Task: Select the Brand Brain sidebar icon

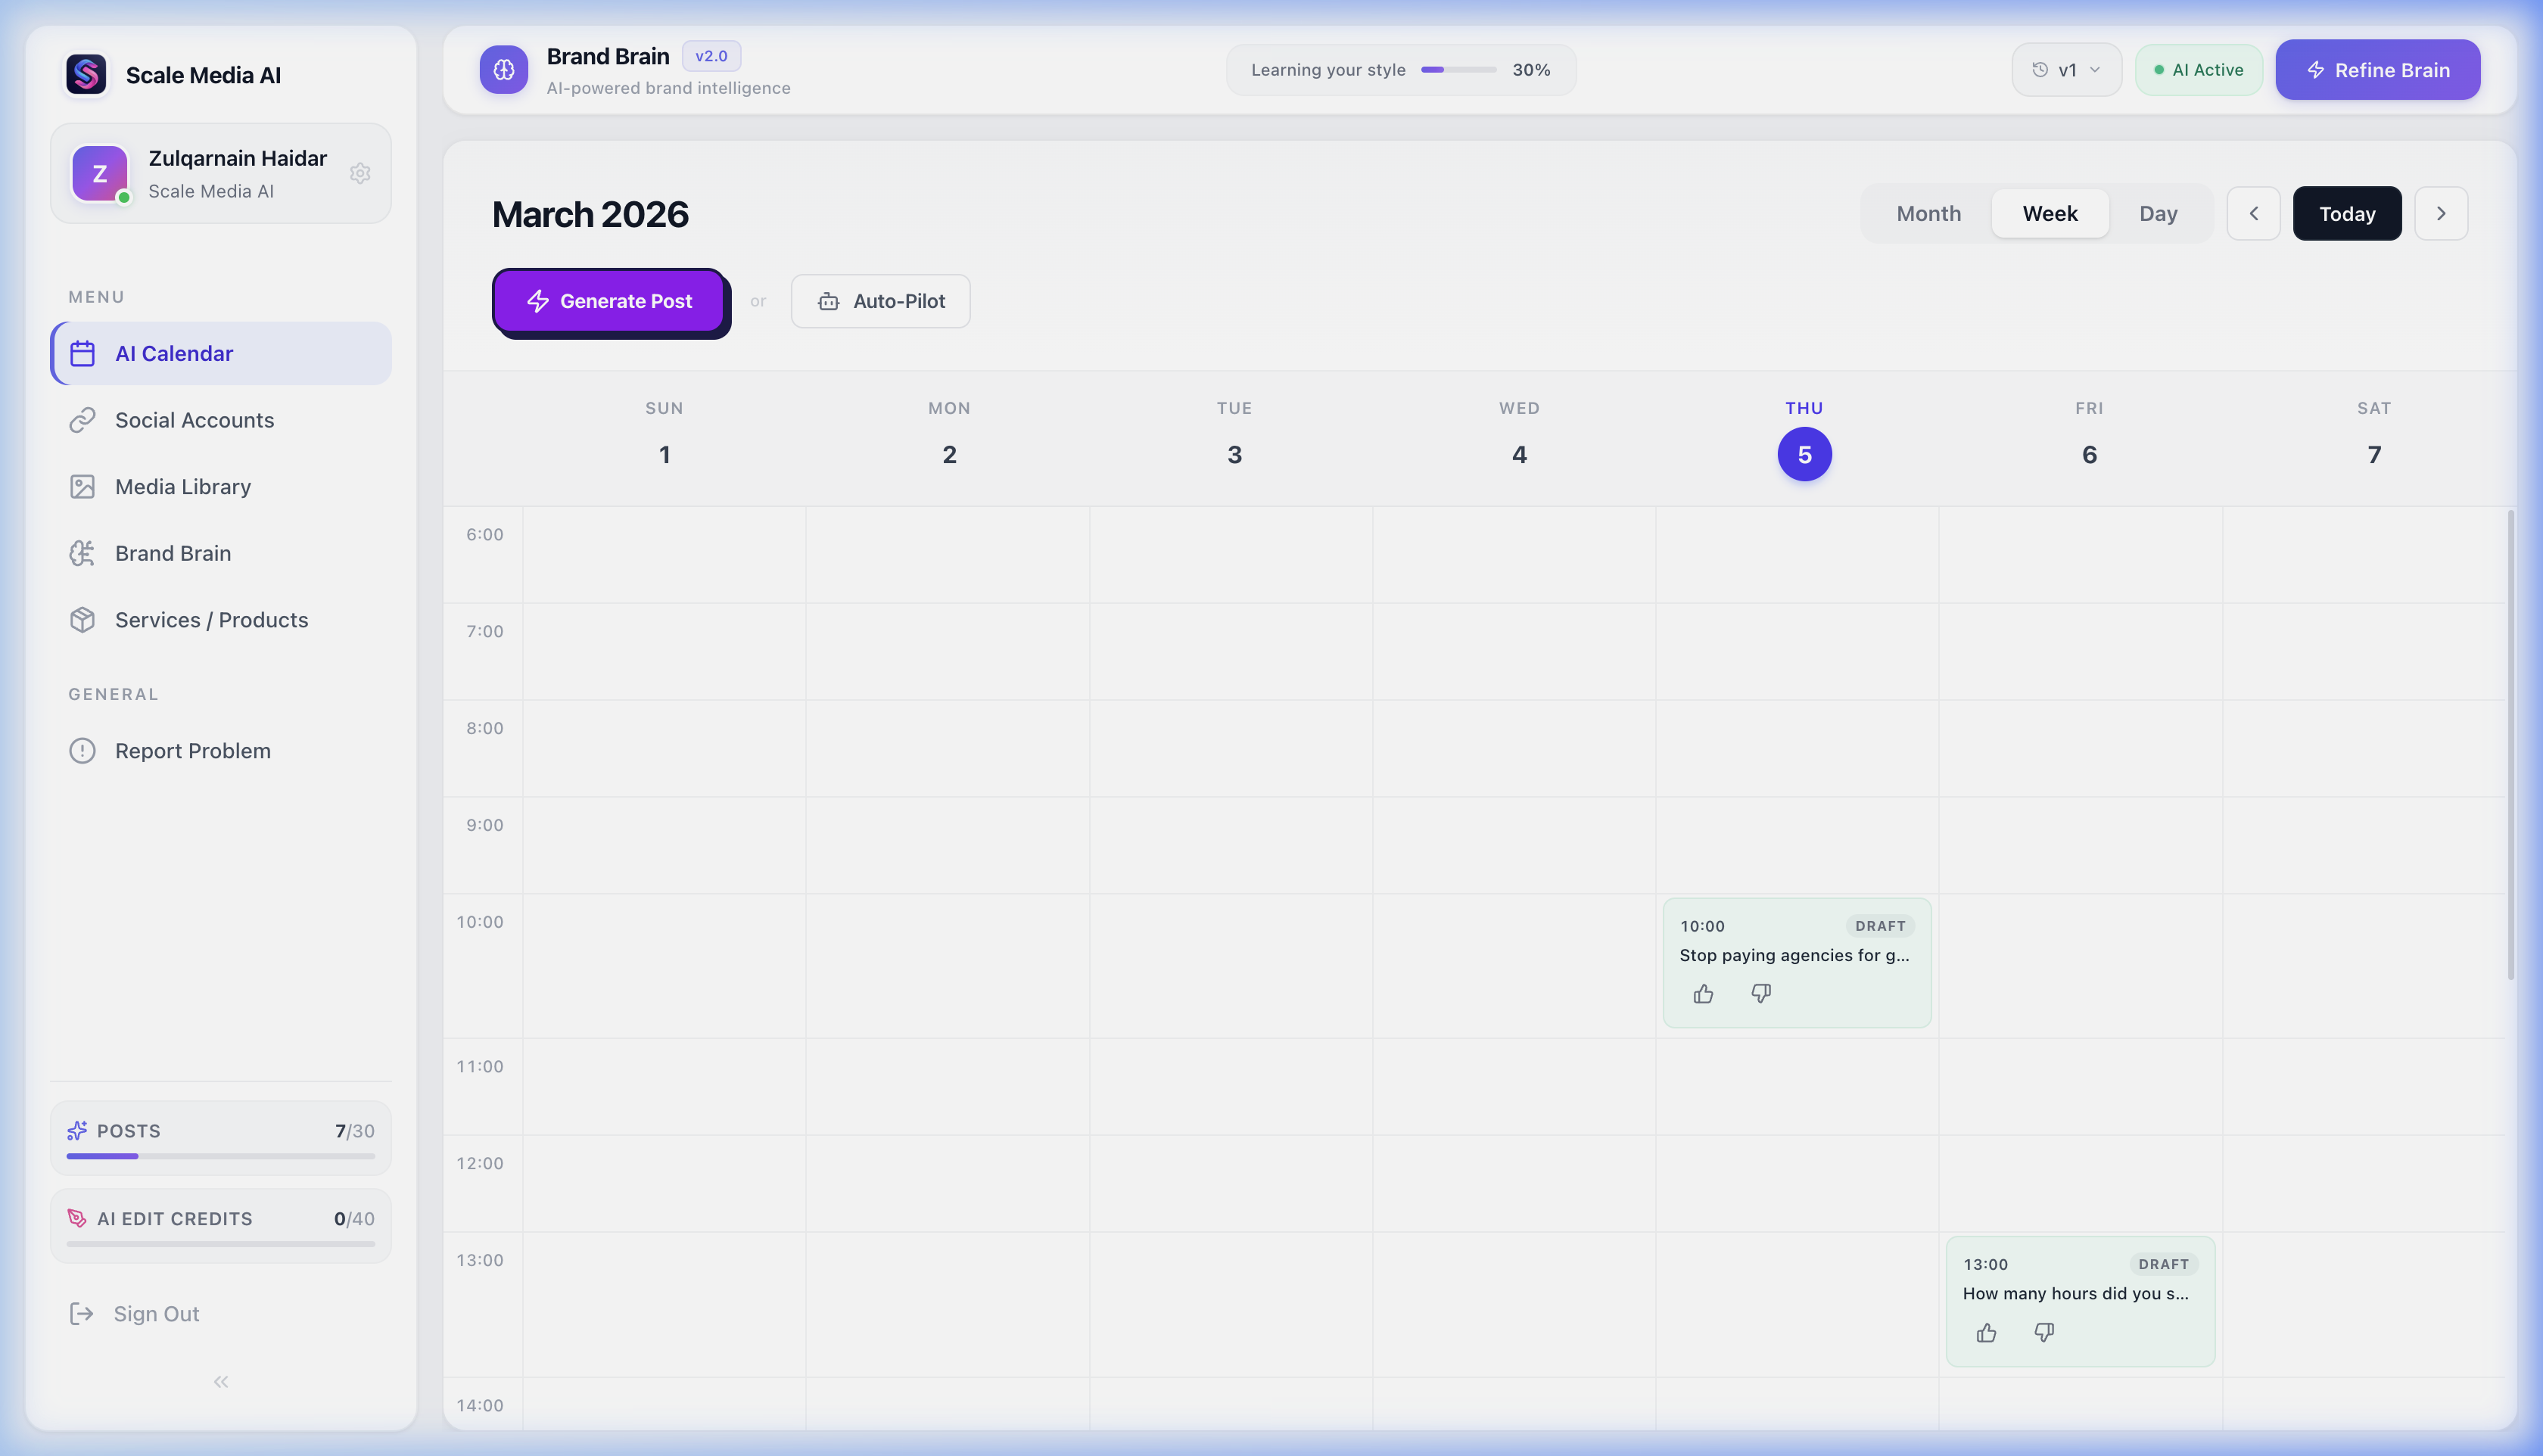Action: click(x=83, y=553)
